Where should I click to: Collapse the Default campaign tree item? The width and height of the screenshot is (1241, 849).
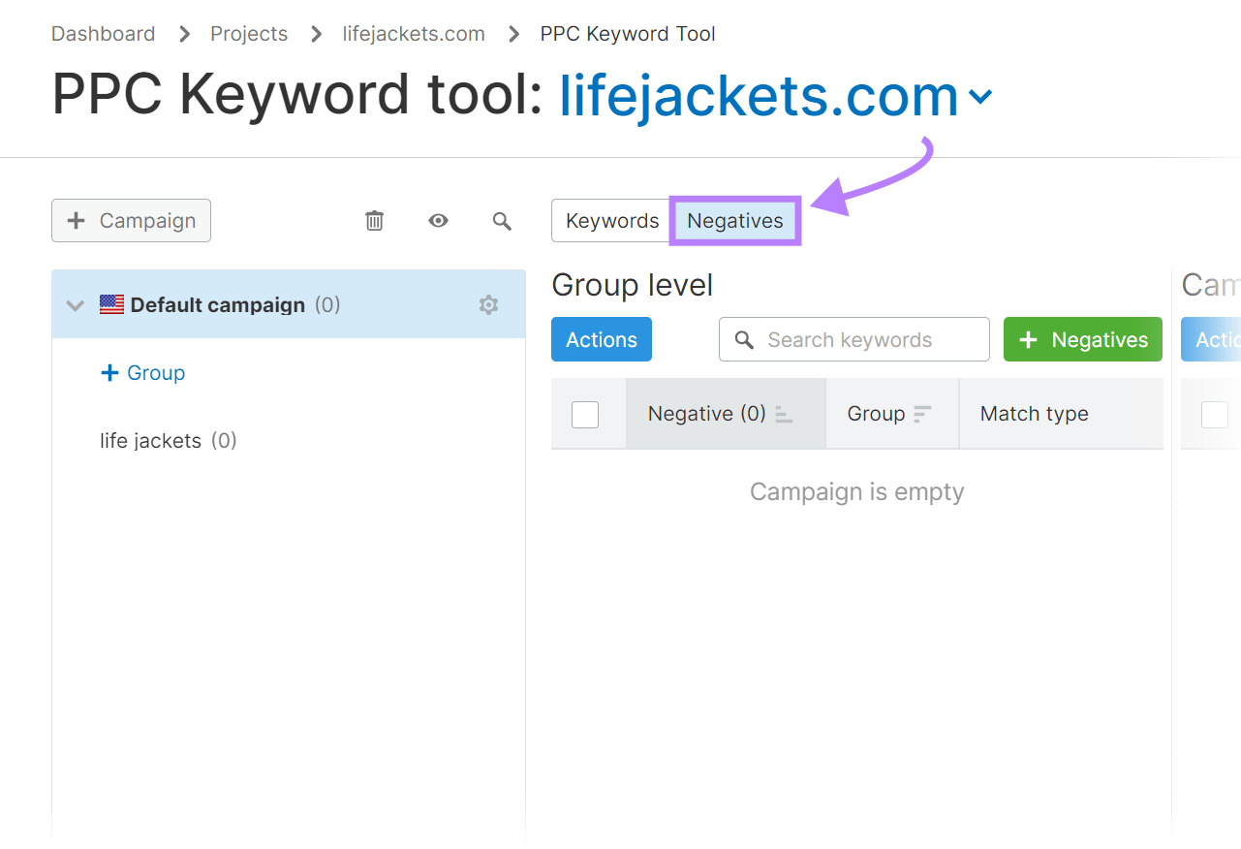pos(75,304)
